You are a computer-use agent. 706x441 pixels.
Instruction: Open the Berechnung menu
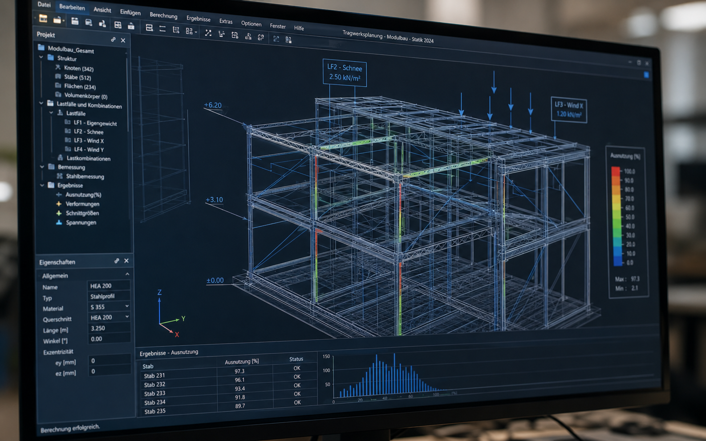click(x=163, y=16)
